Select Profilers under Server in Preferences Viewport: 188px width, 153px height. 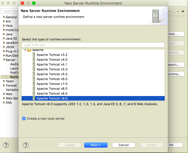click(x=14, y=73)
